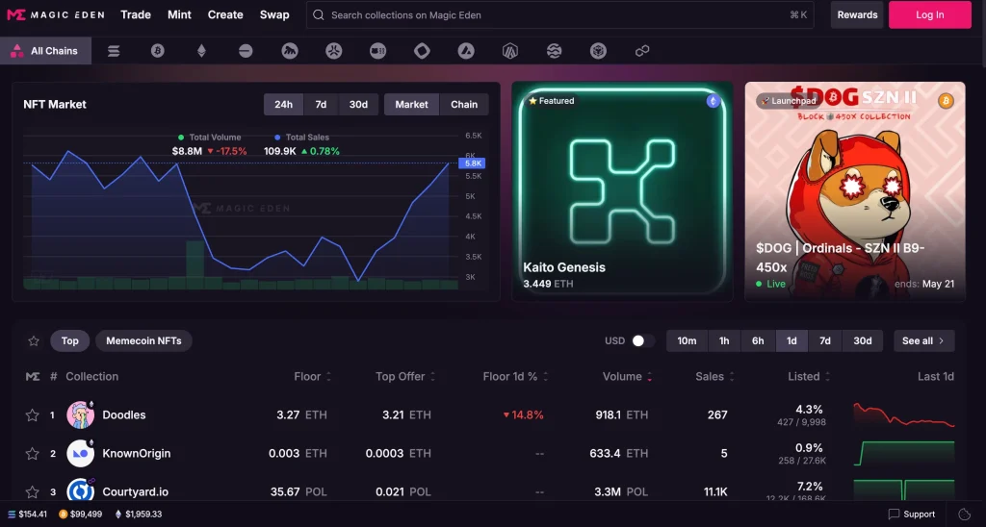The image size is (986, 527).
Task: Sort by the Sales column
Action: (x=714, y=376)
